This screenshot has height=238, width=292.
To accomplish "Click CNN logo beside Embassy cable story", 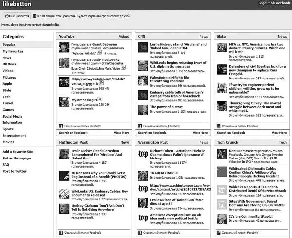I will 143,95.
